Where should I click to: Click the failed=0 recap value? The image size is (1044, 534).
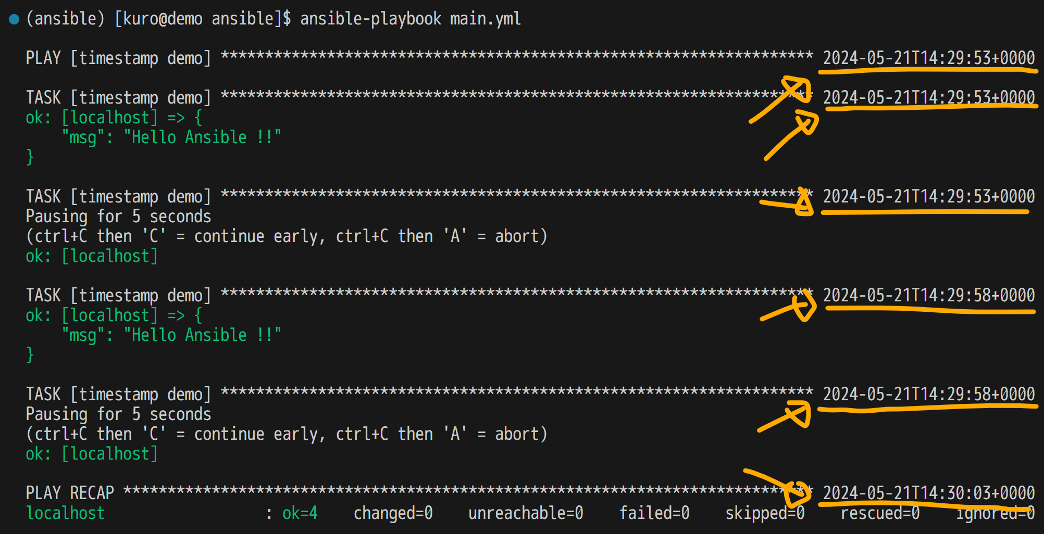click(654, 513)
